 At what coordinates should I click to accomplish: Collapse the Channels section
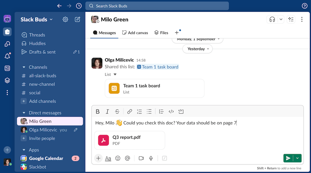[x=24, y=67]
